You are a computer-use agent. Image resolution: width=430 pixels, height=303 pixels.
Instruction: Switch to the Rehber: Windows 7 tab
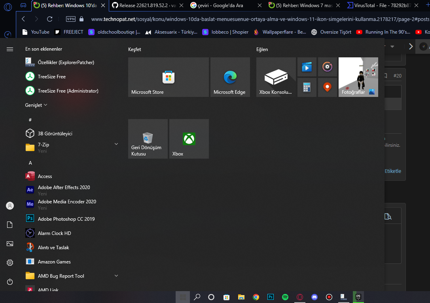coord(304,6)
